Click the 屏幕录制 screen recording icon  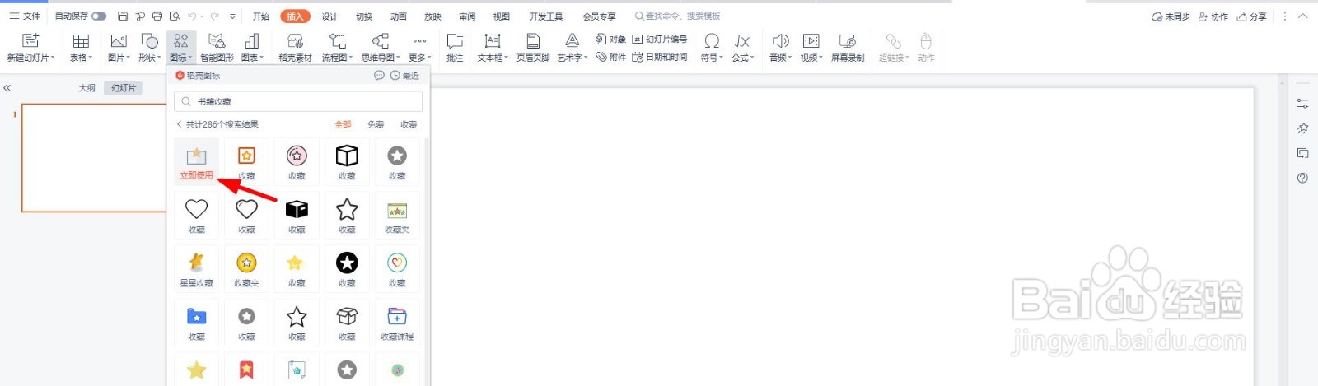click(x=848, y=41)
